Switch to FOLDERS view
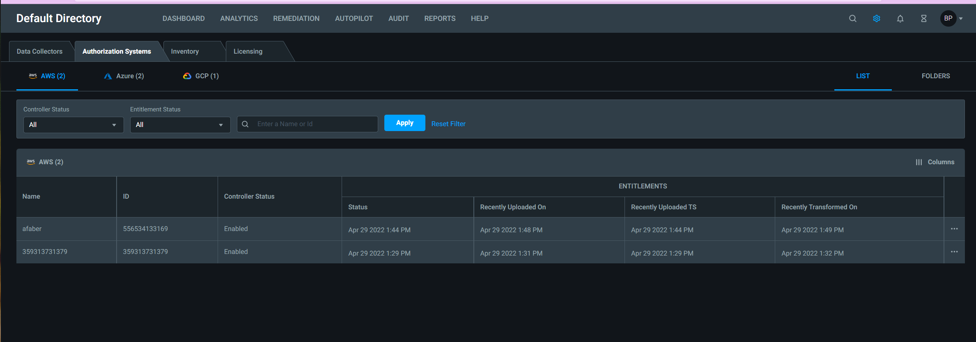This screenshot has width=976, height=342. [x=935, y=76]
